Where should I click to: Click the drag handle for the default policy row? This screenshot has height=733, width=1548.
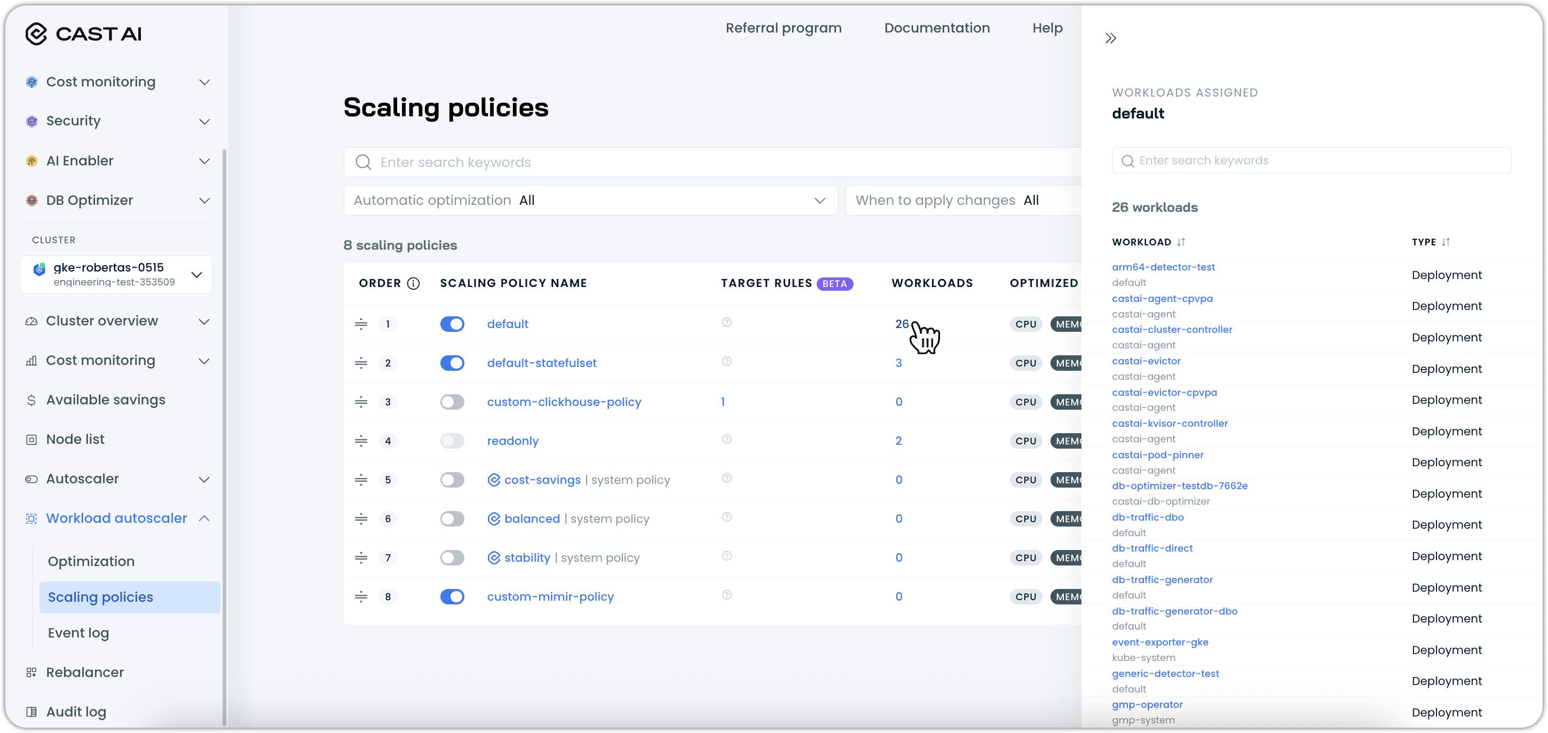360,324
